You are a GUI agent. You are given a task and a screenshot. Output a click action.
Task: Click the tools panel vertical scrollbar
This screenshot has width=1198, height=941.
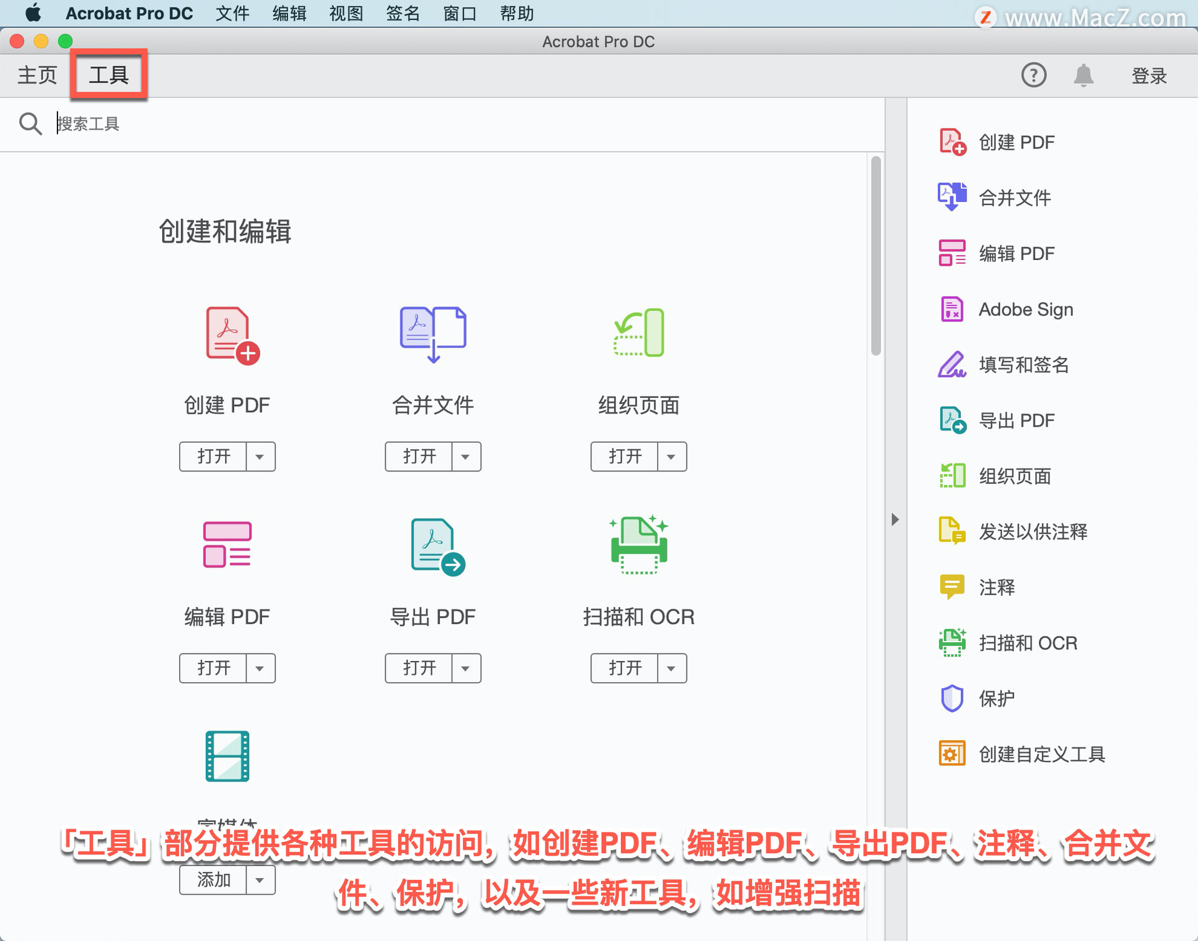[876, 256]
